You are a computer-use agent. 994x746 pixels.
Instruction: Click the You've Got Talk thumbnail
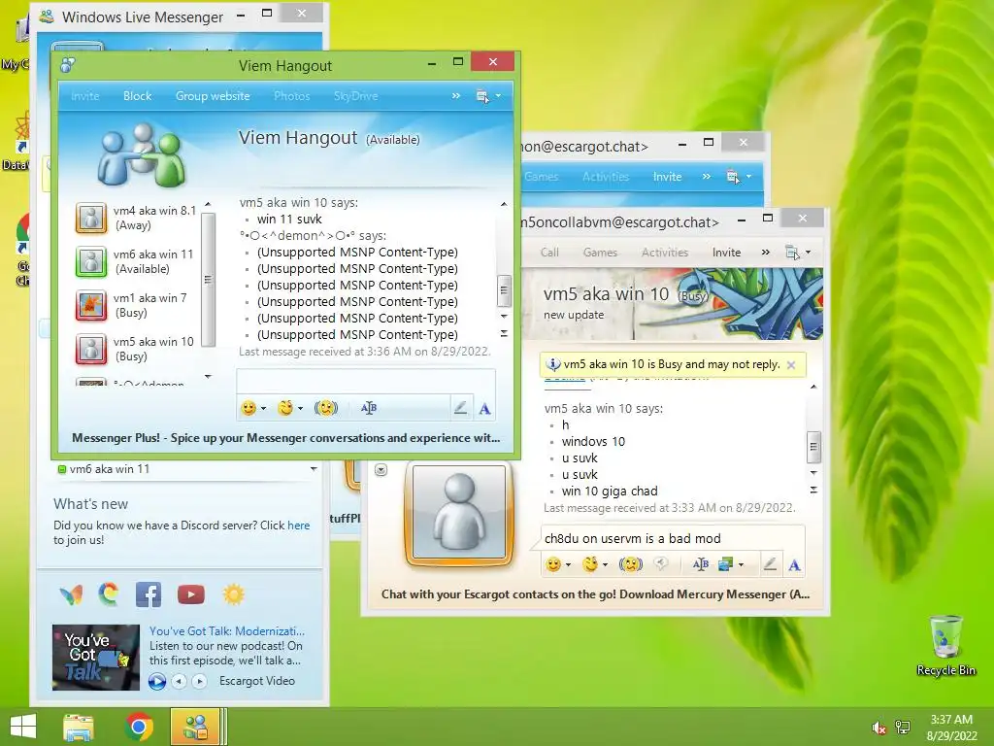click(96, 658)
